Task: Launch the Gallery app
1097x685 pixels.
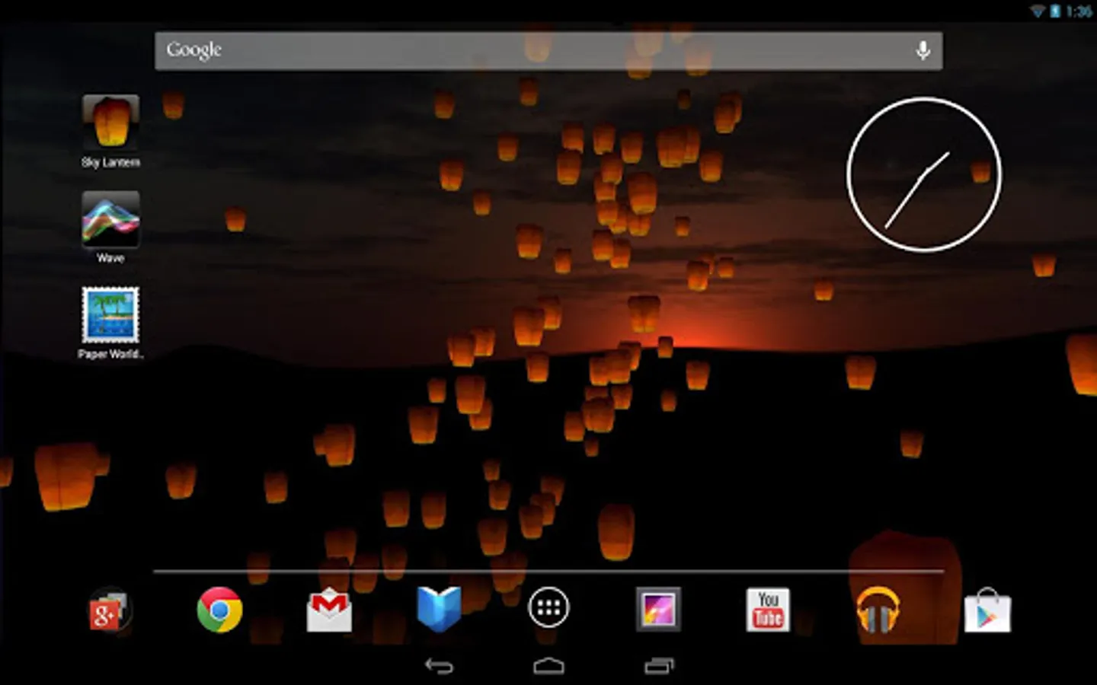Action: pyautogui.click(x=658, y=609)
